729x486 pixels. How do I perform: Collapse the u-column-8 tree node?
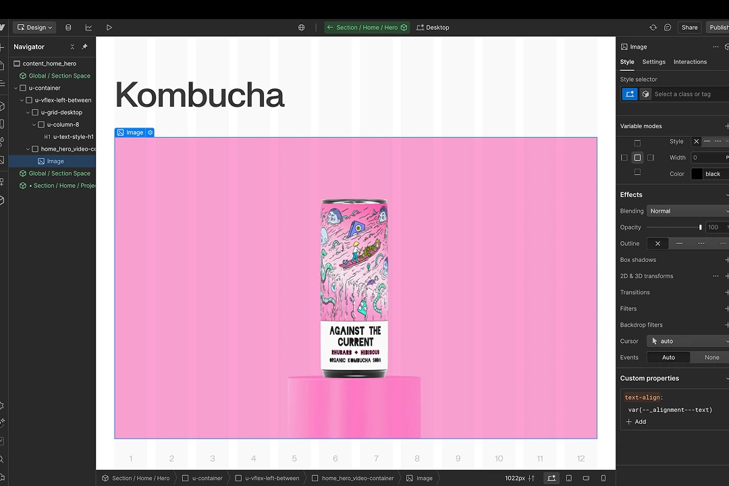click(x=34, y=125)
